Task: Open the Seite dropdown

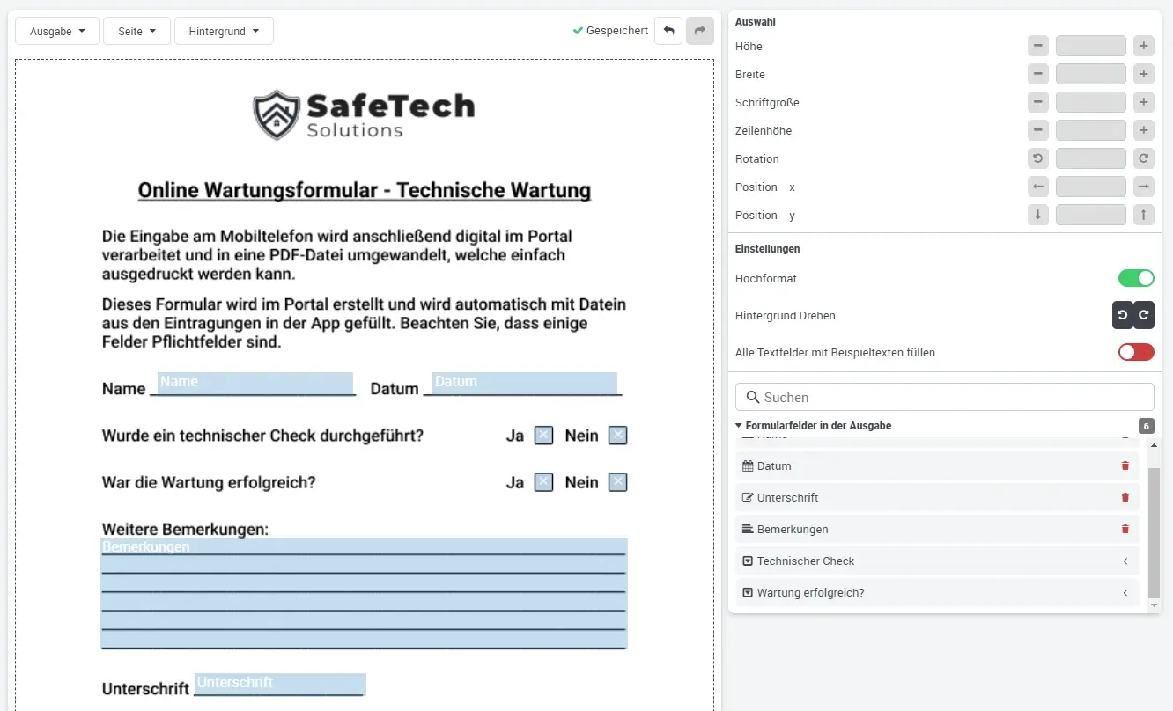Action: [136, 30]
